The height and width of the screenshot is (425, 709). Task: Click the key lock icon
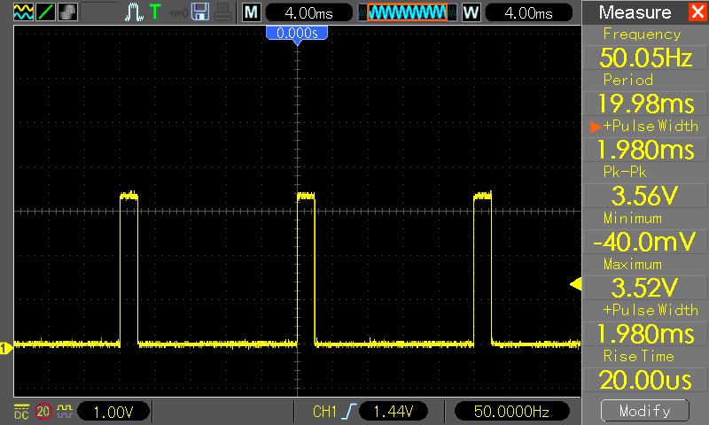point(178,12)
